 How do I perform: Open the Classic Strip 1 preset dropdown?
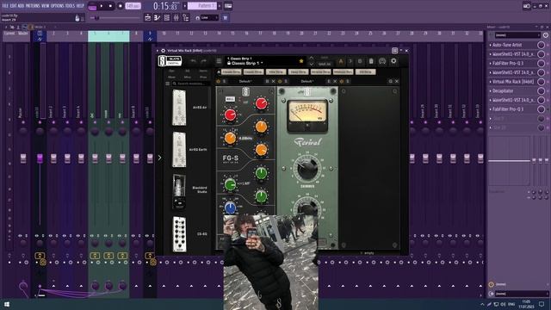coord(245,63)
